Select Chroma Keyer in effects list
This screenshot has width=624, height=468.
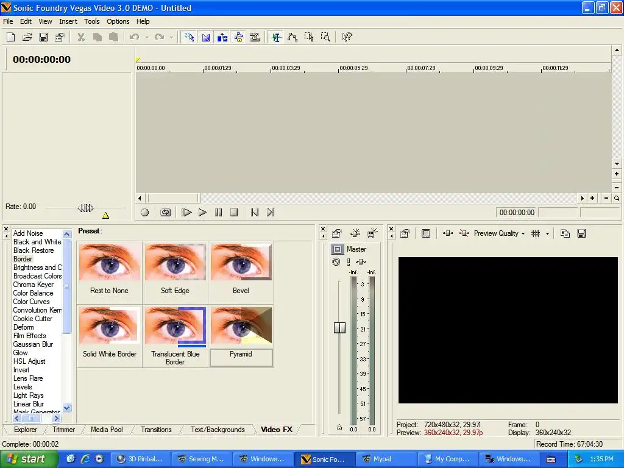coord(33,285)
